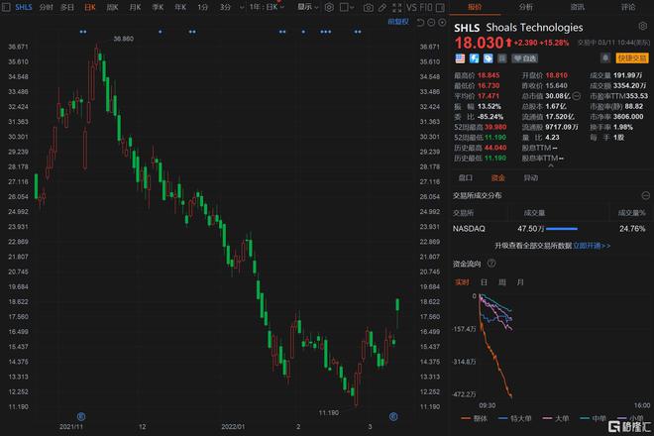The image size is (654, 436).
Task: Open the 1年:日K range dropdown
Action: pos(267,7)
